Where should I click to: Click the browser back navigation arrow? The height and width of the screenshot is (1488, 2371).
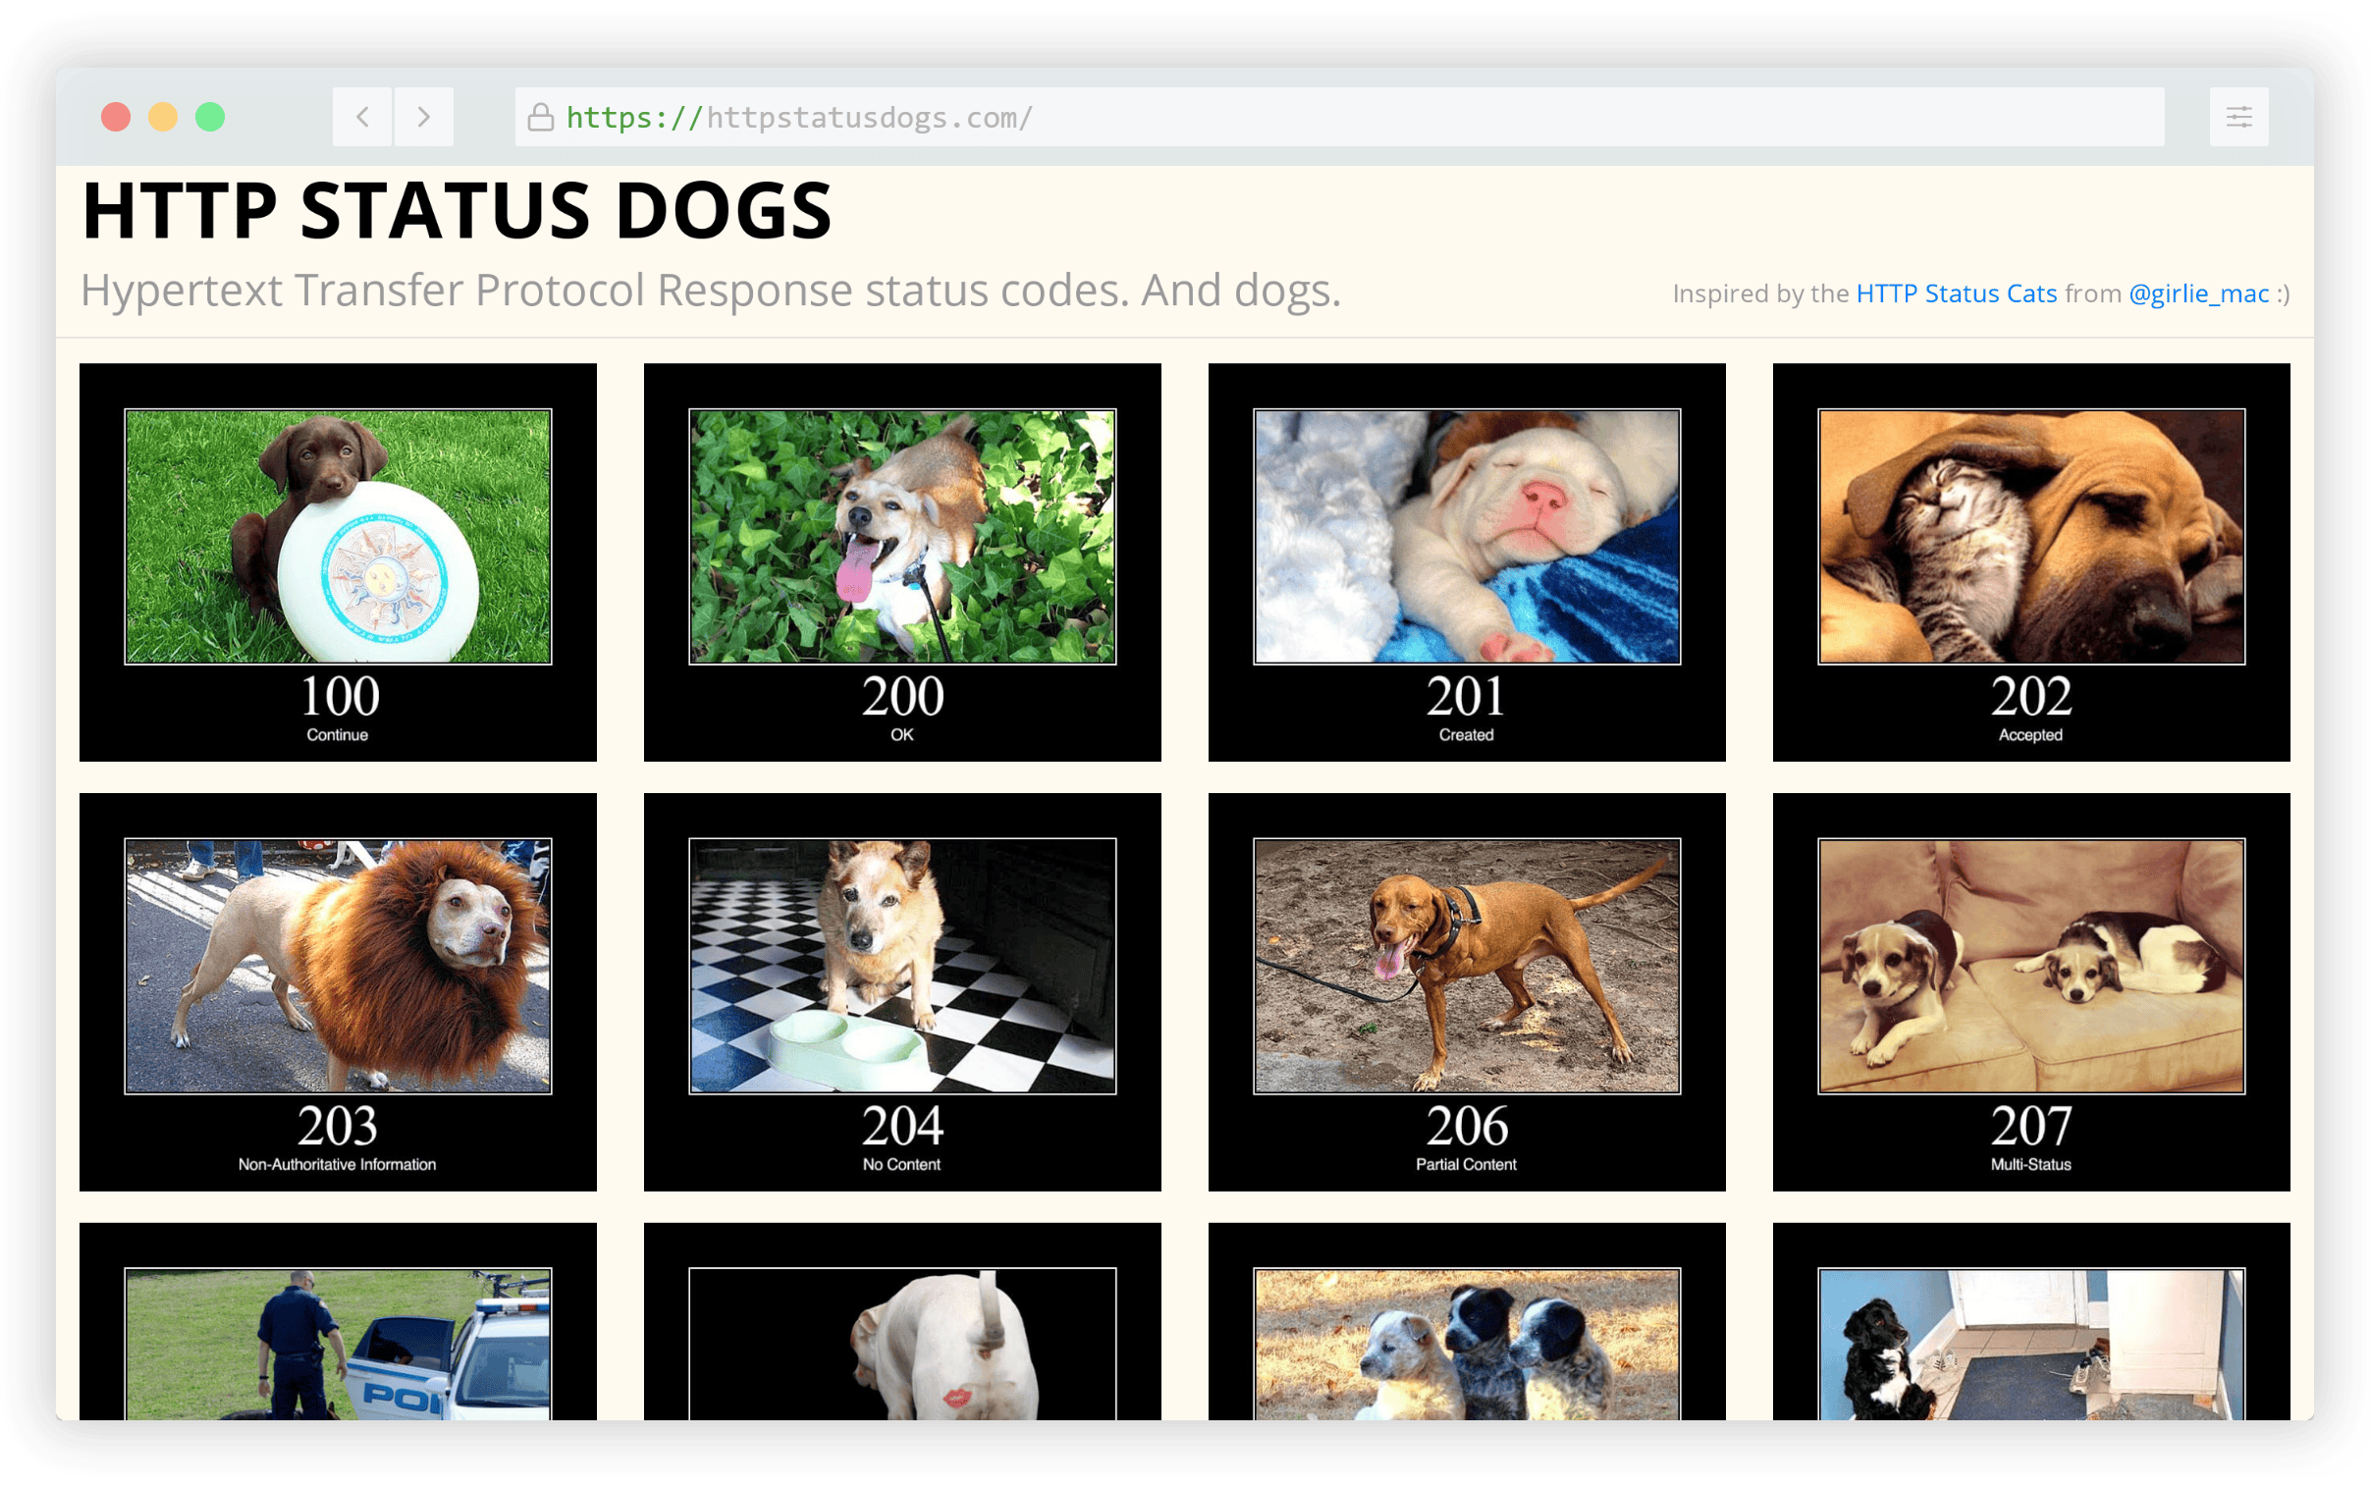click(x=362, y=116)
